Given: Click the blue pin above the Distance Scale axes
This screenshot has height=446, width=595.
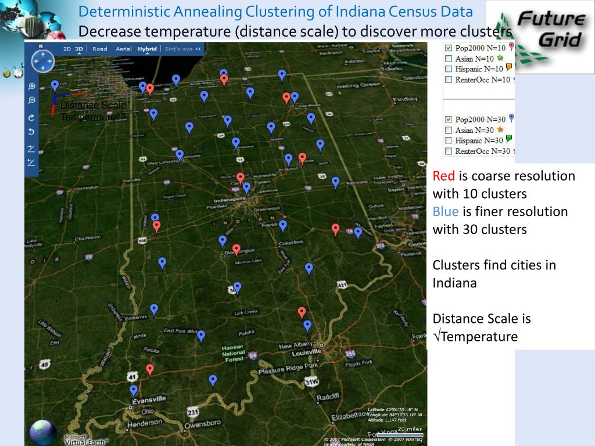Looking at the screenshot, I should click(55, 86).
